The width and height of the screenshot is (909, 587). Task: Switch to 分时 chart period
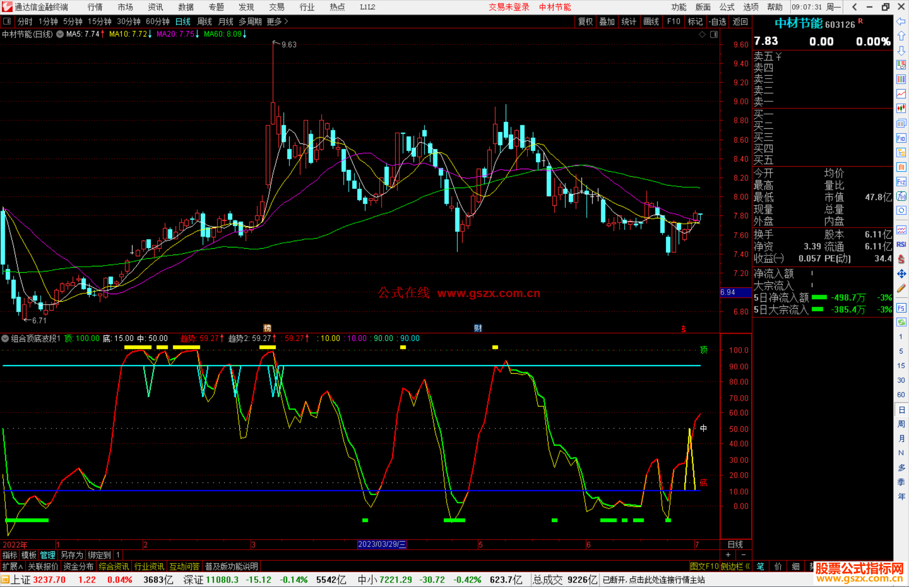[25, 21]
